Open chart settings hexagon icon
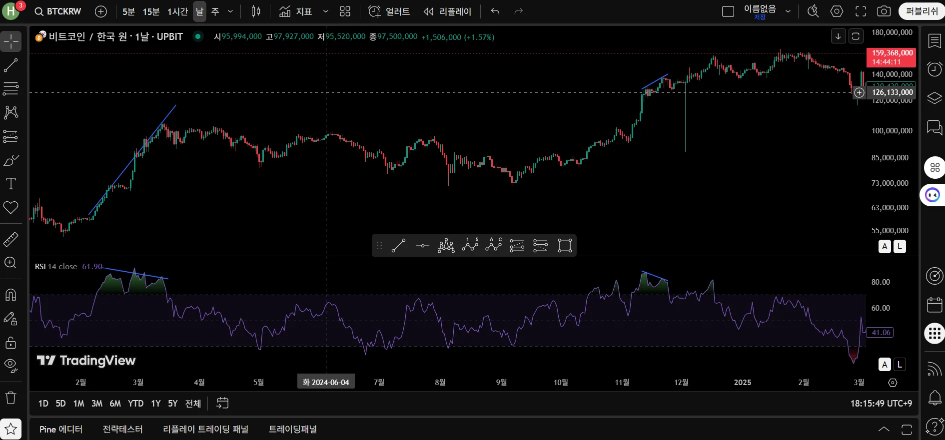Viewport: 945px width, 440px height. [837, 11]
